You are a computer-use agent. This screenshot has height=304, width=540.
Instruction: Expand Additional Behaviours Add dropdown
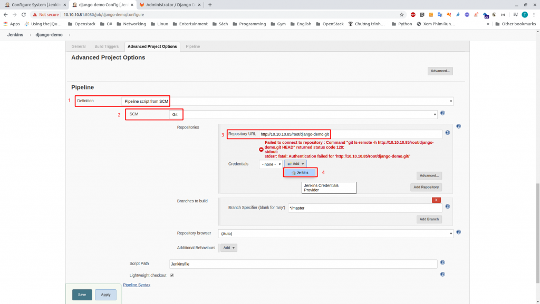229,248
